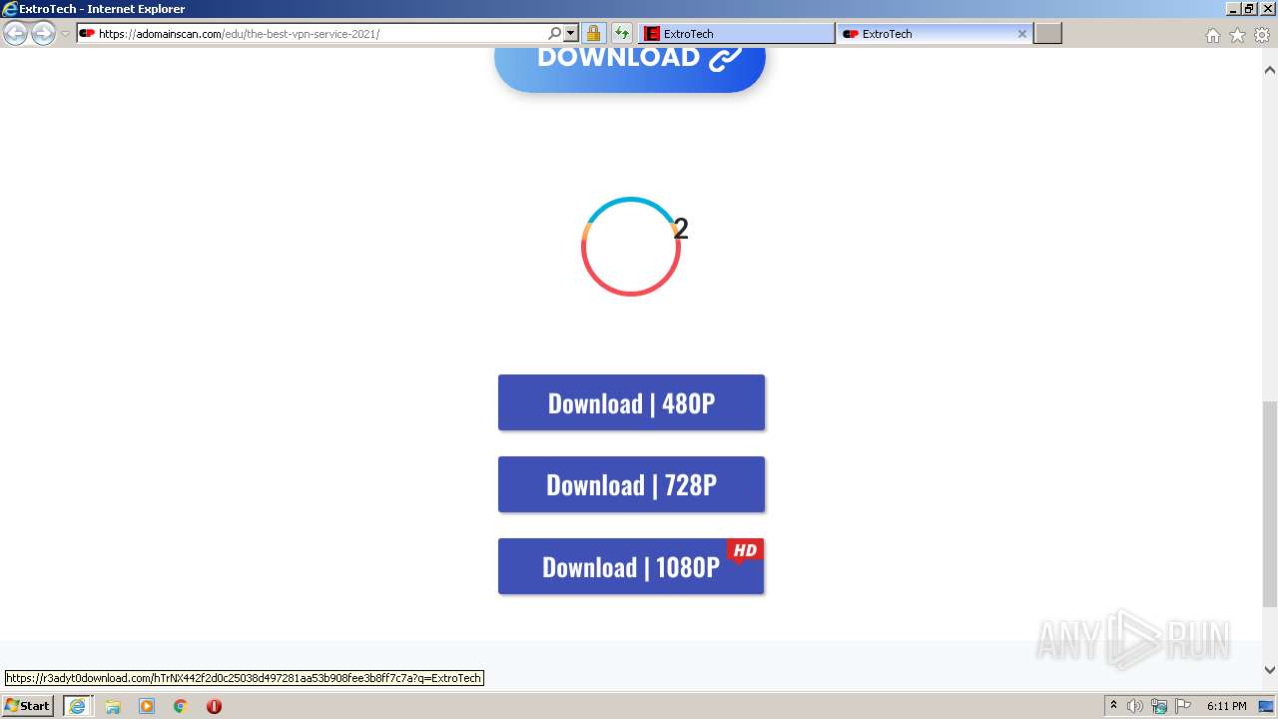This screenshot has width=1278, height=719.
Task: Open the recent pages dropdown arrow
Action: click(x=65, y=34)
